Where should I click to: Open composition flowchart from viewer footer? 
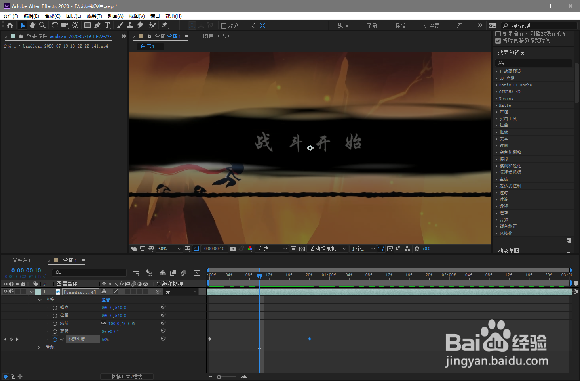pos(407,249)
